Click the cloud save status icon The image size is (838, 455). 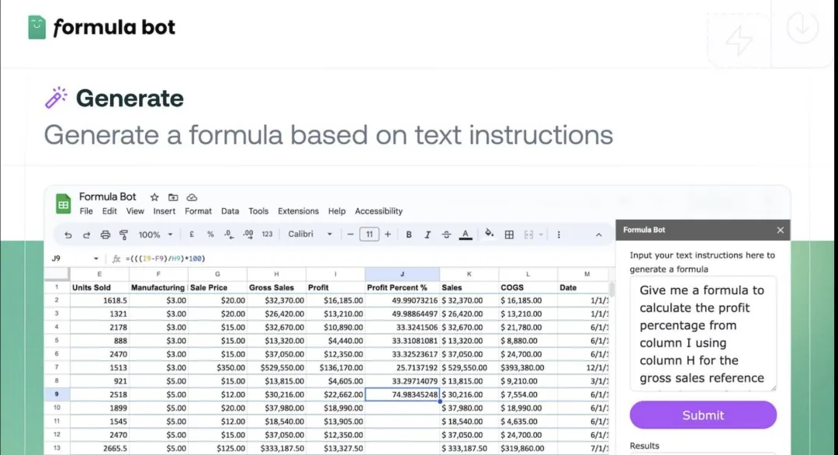pos(192,197)
